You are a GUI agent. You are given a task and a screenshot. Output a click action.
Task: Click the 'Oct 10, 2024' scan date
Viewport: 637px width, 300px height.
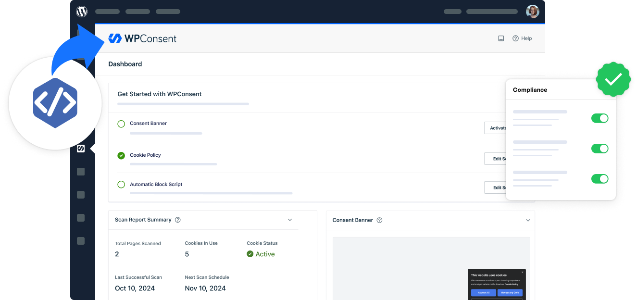point(135,288)
